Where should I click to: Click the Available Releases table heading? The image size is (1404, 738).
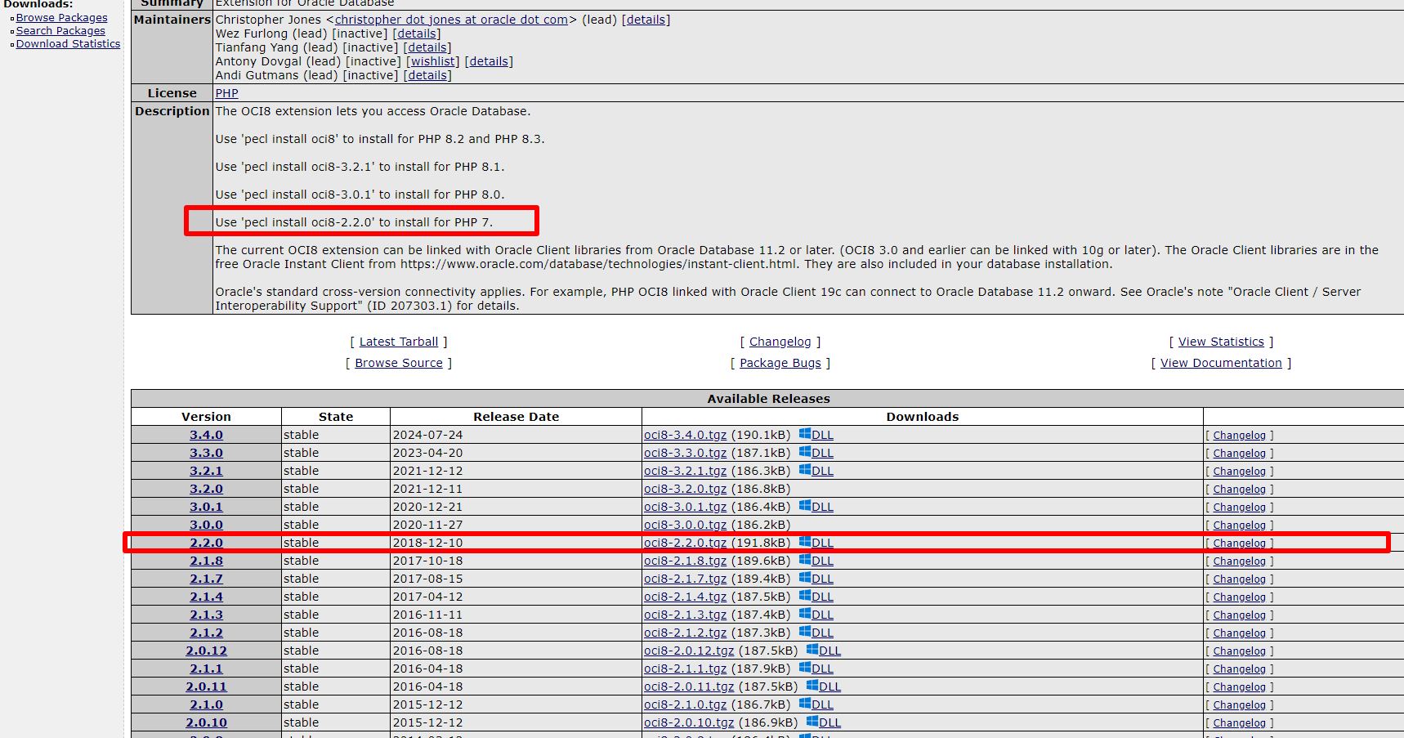tap(768, 399)
